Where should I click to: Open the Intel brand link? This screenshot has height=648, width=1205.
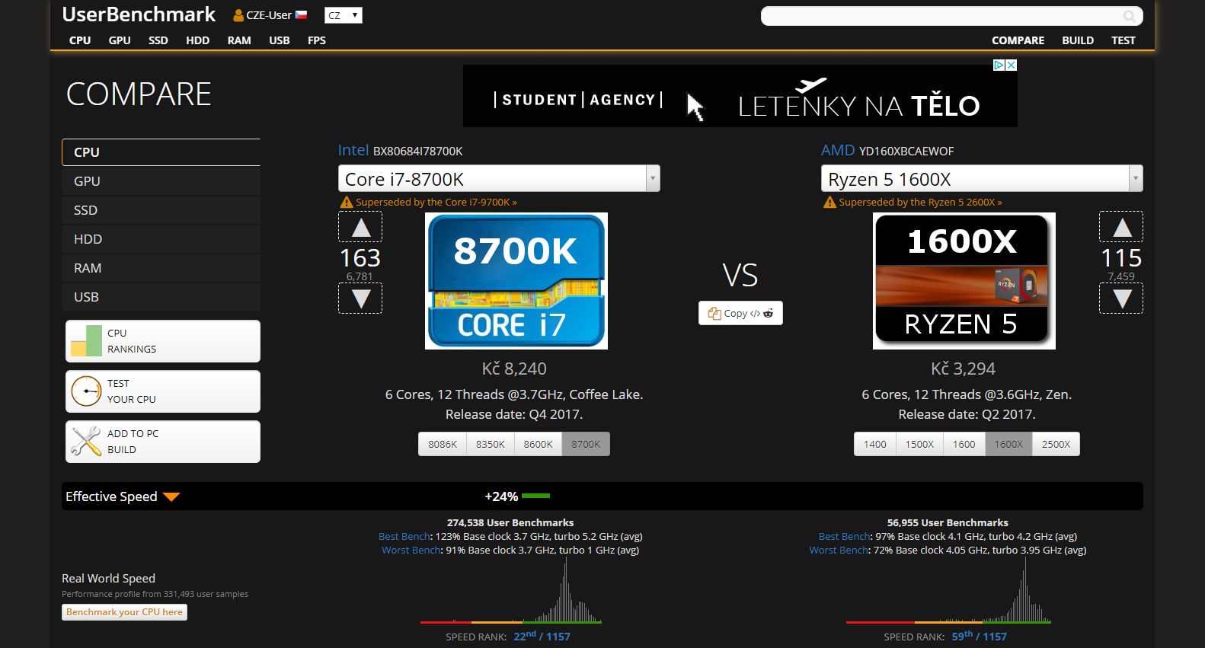click(353, 150)
